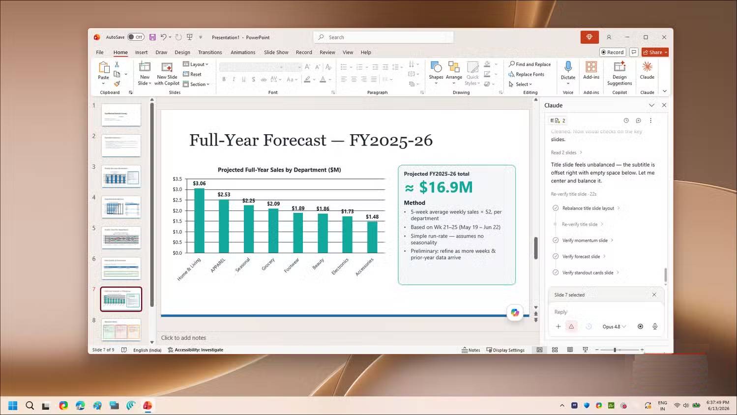Click New Slide with Copilot

(167, 73)
